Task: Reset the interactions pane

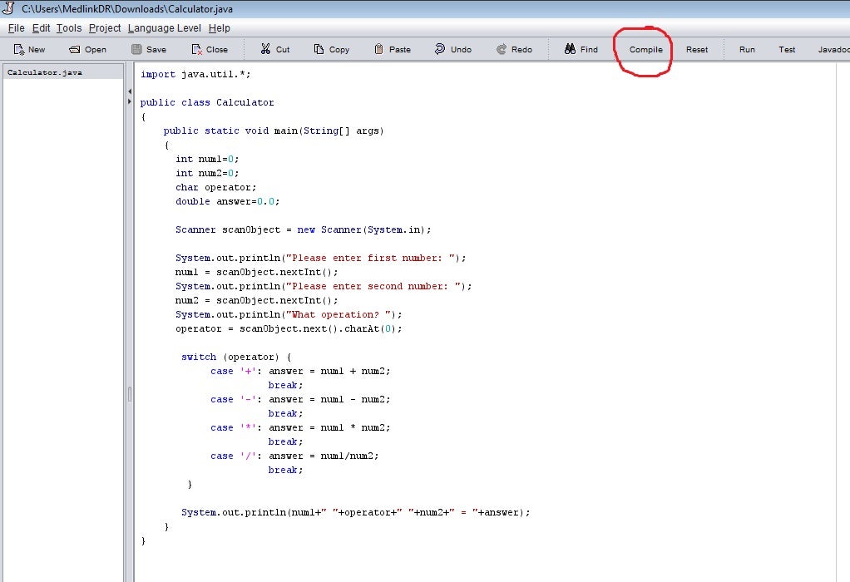Action: pyautogui.click(x=697, y=49)
